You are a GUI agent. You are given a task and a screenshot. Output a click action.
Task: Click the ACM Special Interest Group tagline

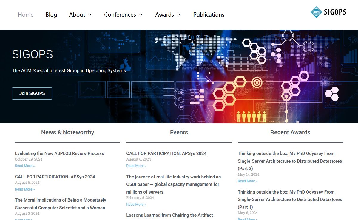coord(69,71)
